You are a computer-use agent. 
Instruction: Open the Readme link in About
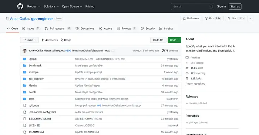pyautogui.click(x=193, y=58)
